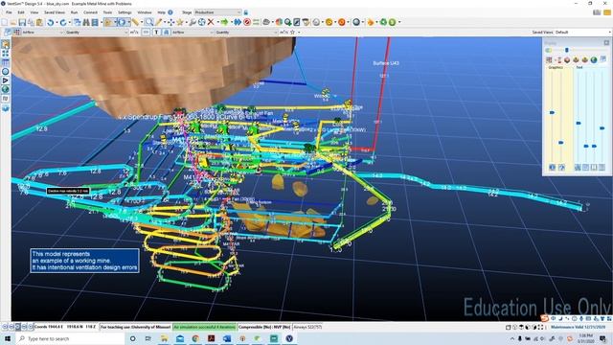Click the green globe icon in Display panel
The image size is (613, 345).
point(594,59)
